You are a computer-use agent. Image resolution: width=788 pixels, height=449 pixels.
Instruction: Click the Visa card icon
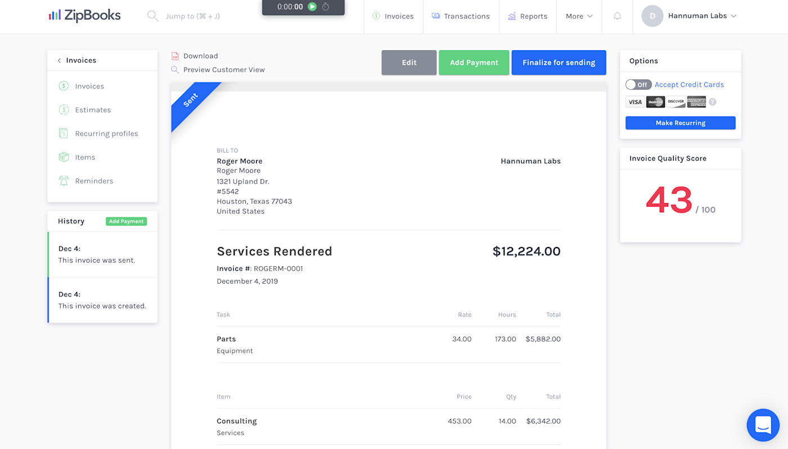(x=634, y=101)
